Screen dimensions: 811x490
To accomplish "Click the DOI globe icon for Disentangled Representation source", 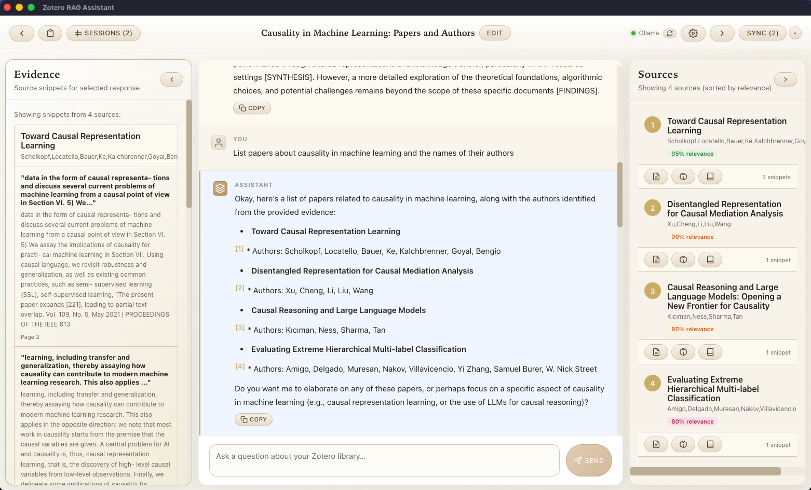I will [x=683, y=259].
